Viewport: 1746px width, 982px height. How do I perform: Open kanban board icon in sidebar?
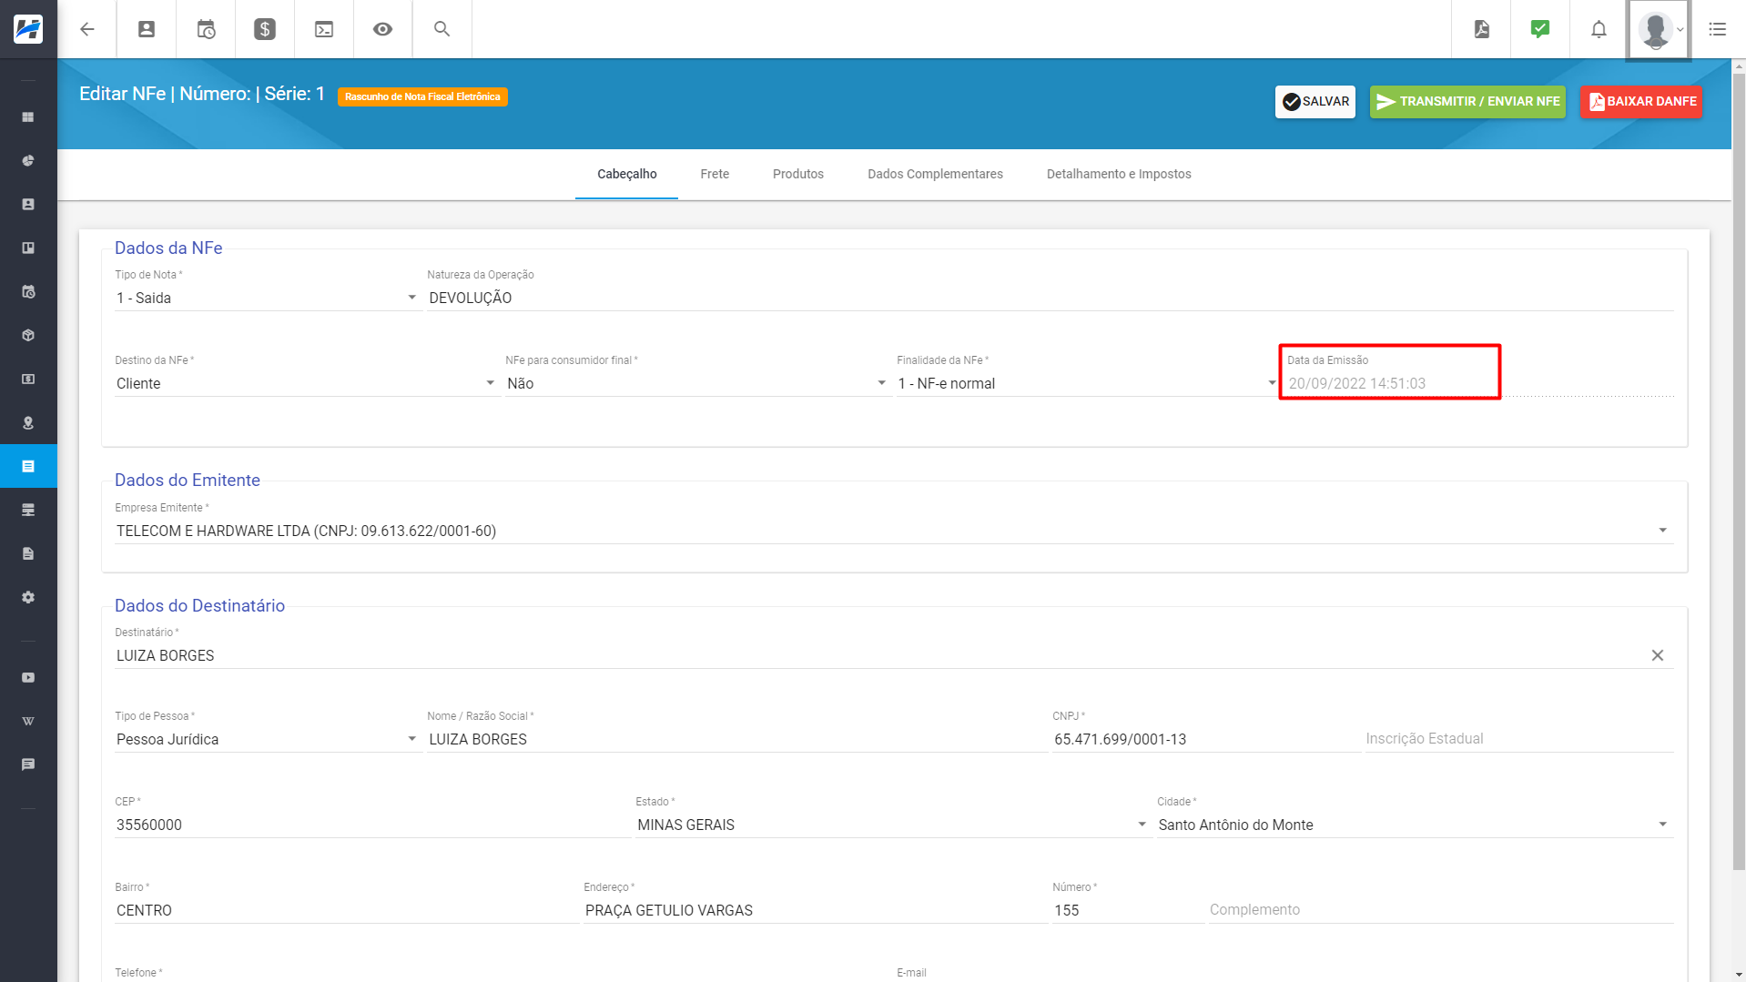tap(28, 248)
